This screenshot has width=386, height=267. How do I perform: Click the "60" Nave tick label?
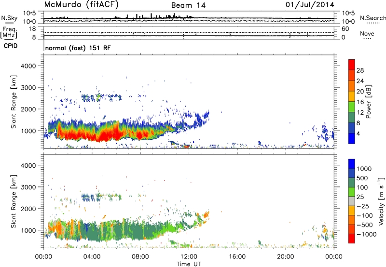[345, 29]
